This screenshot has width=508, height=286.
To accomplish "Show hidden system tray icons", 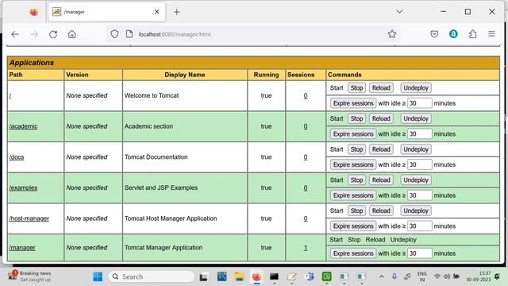I will (x=382, y=276).
